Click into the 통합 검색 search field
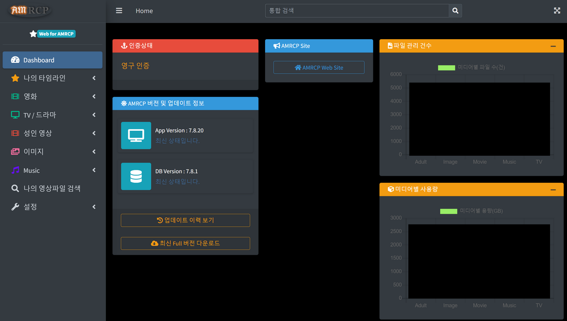 [357, 11]
